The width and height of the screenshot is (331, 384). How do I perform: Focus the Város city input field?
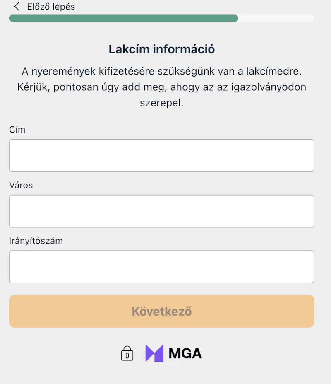tap(162, 211)
